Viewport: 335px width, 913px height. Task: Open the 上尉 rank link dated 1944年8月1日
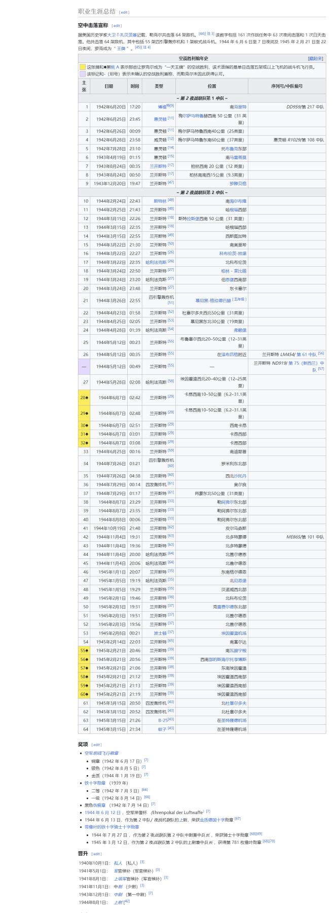(x=118, y=903)
